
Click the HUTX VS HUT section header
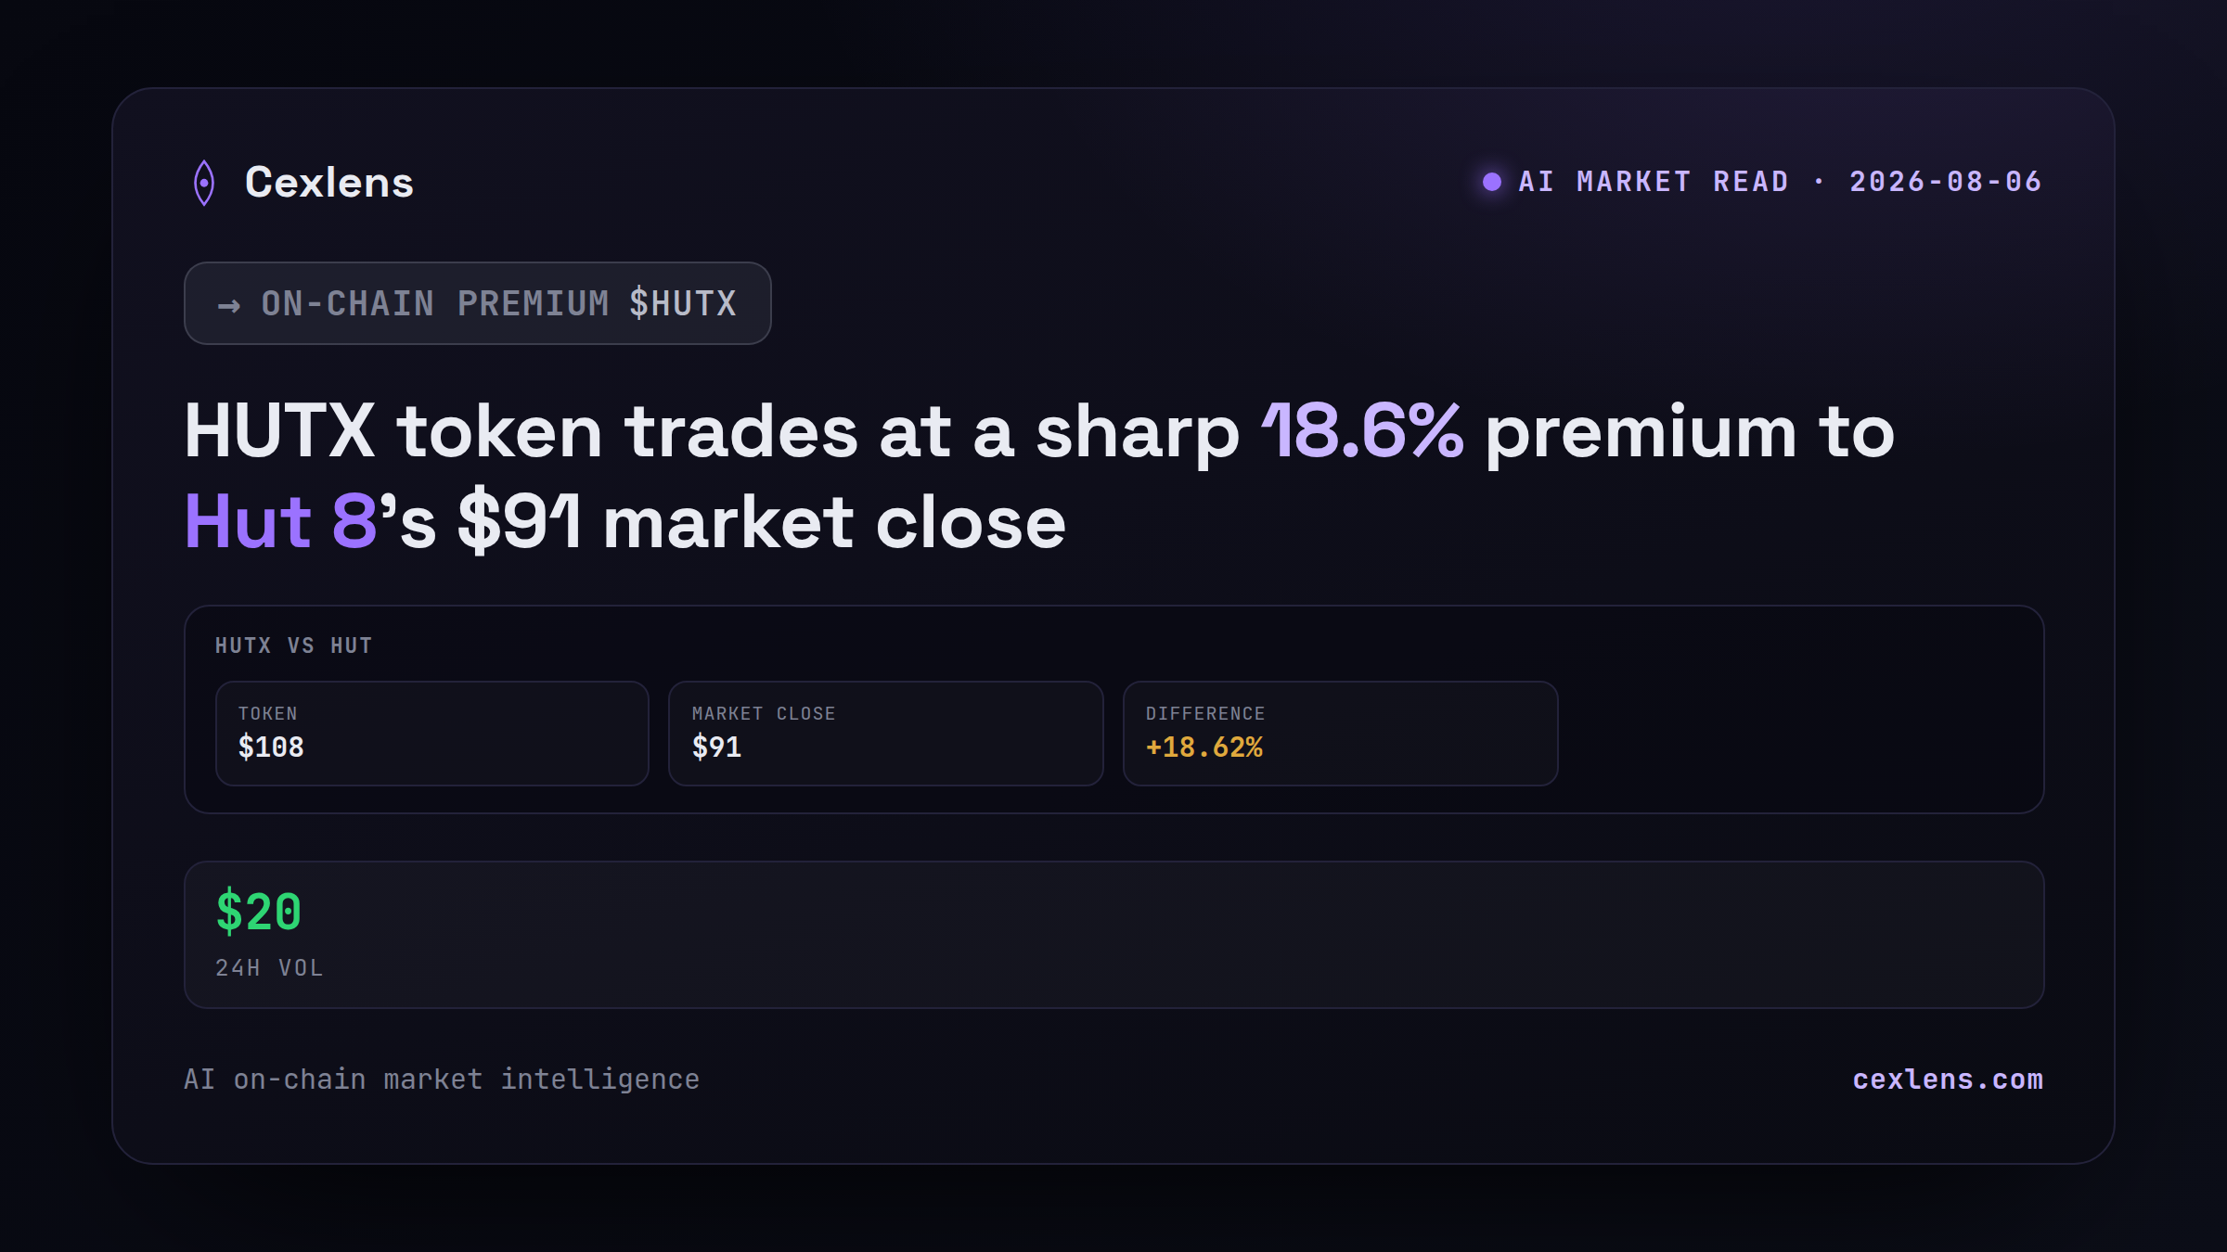pos(293,645)
